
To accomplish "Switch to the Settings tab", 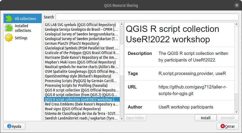I will (21, 38).
